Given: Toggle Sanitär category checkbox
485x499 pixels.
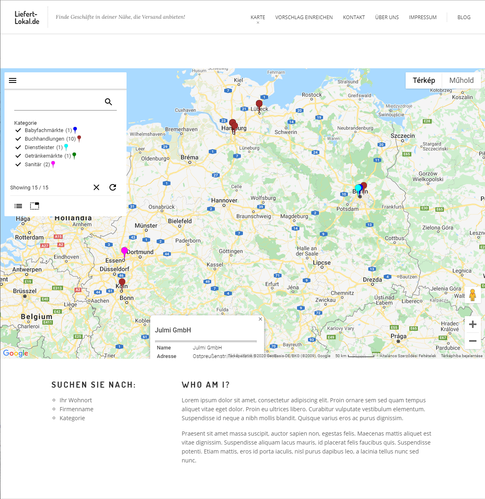Looking at the screenshot, I should [18, 164].
